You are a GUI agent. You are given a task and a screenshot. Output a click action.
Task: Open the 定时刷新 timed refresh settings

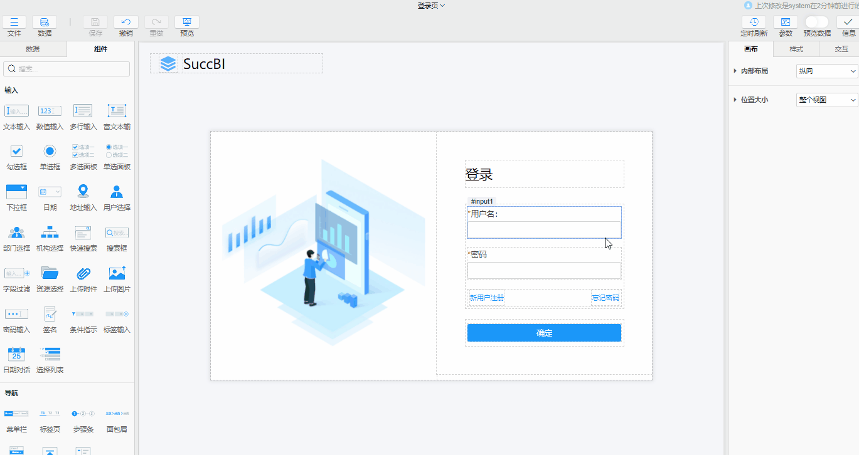pos(754,25)
